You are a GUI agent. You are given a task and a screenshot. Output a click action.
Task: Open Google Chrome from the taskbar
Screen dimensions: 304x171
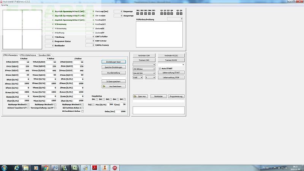[46, 168]
